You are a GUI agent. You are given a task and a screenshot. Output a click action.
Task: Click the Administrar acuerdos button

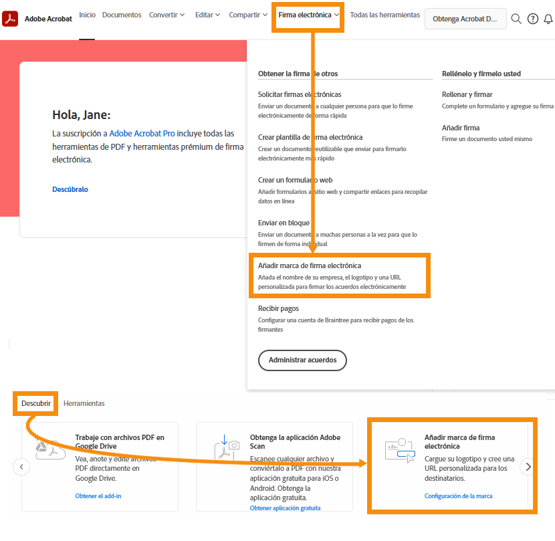pos(302,360)
